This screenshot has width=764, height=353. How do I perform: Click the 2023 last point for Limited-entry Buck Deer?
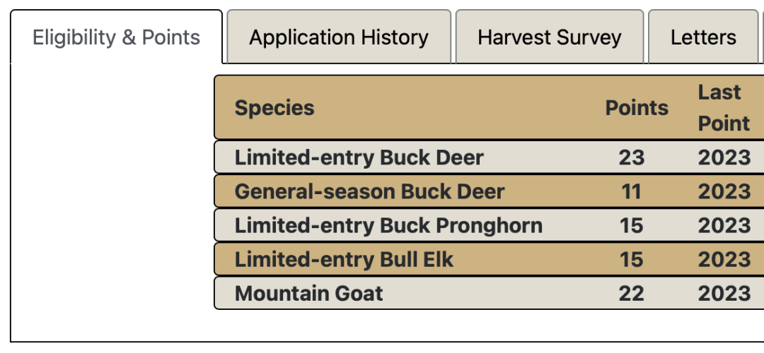[x=724, y=157]
